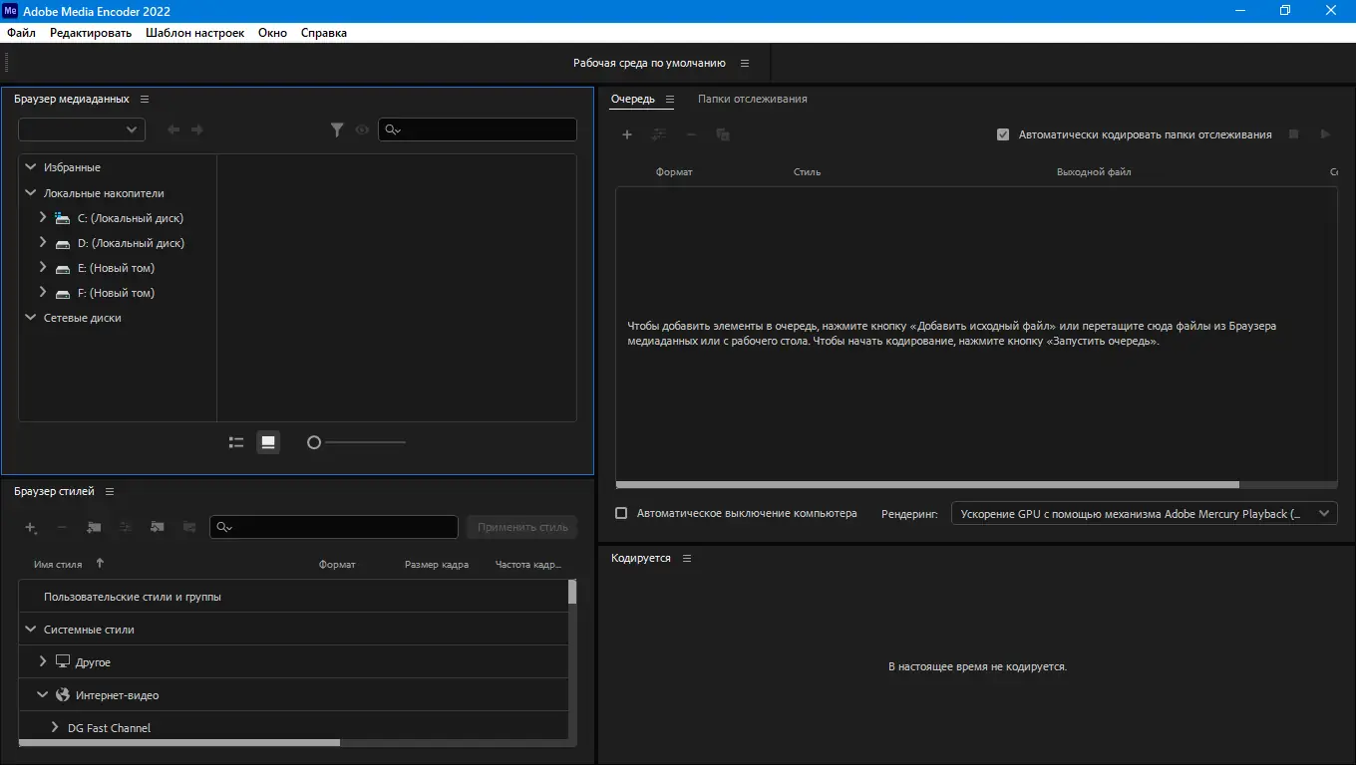Open the Справка menu
Image resolution: width=1356 pixels, height=765 pixels.
324,33
